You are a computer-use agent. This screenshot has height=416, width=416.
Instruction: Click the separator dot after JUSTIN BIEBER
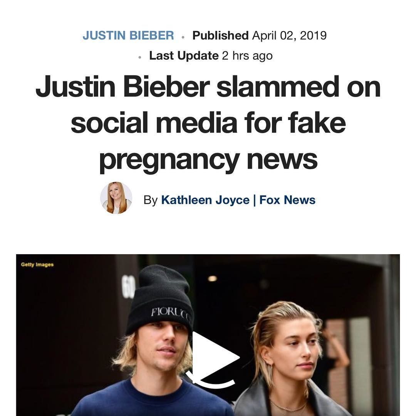point(183,37)
